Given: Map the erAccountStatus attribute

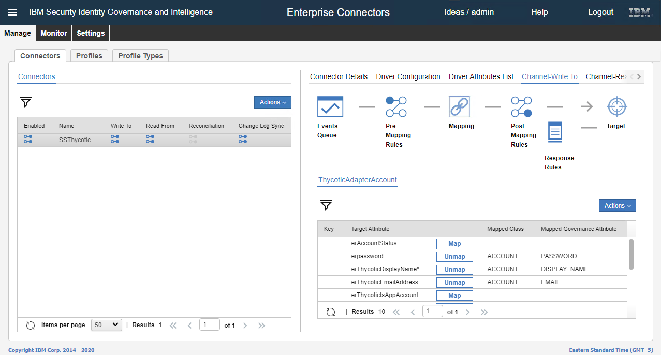Looking at the screenshot, I should tap(454, 244).
